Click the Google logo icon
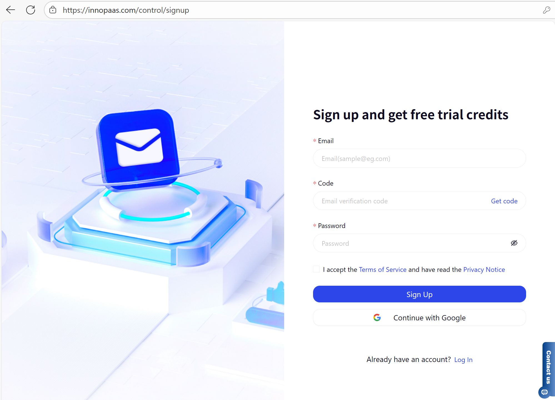This screenshot has height=400, width=555. (377, 317)
